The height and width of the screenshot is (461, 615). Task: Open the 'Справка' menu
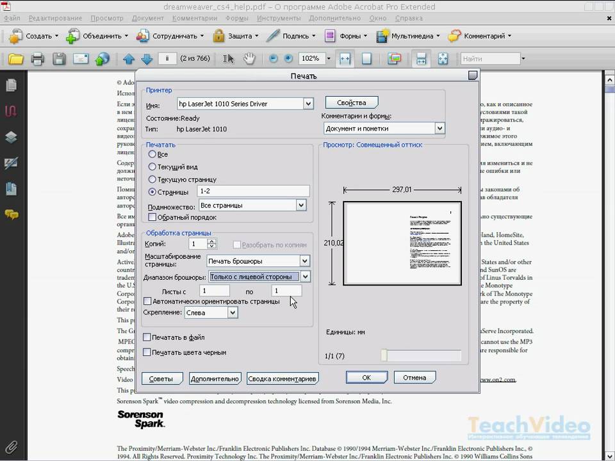(409, 18)
